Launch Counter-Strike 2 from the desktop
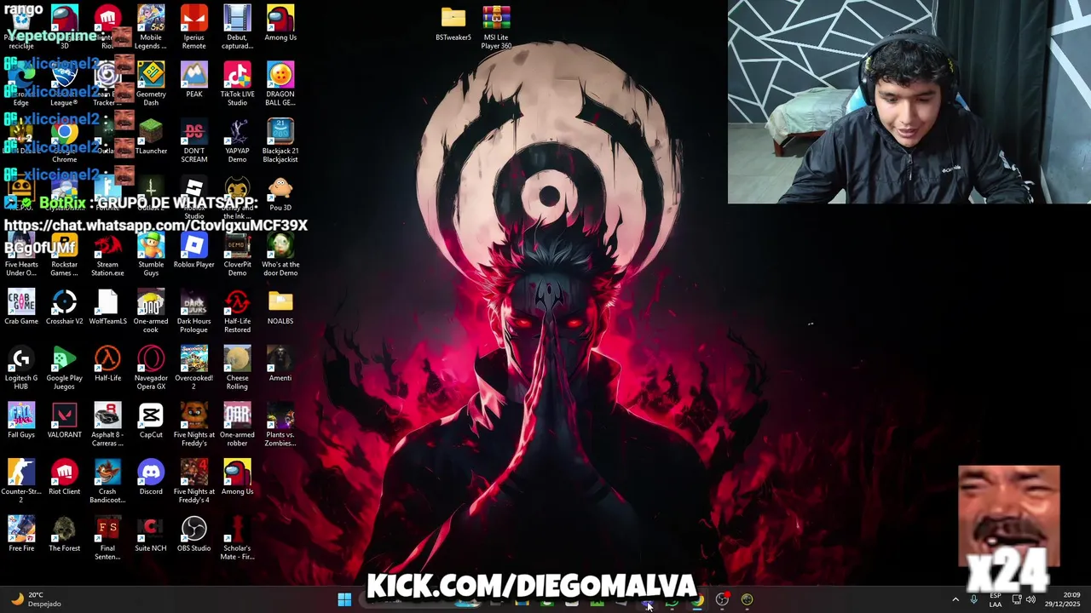The width and height of the screenshot is (1091, 613). [x=21, y=481]
